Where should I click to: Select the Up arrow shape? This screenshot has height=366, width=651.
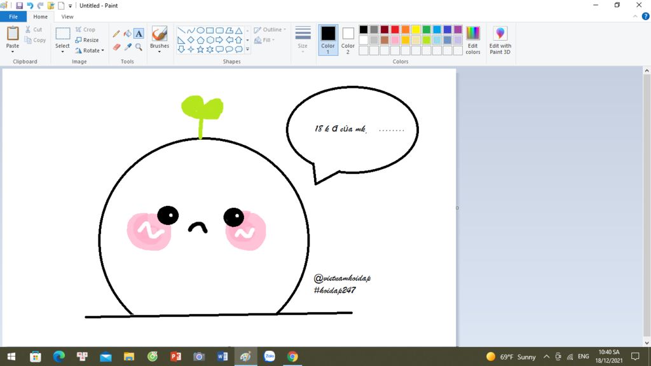[238, 40]
